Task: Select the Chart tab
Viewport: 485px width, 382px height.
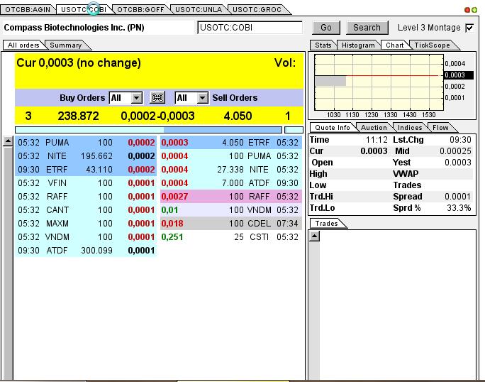Action: [x=395, y=45]
